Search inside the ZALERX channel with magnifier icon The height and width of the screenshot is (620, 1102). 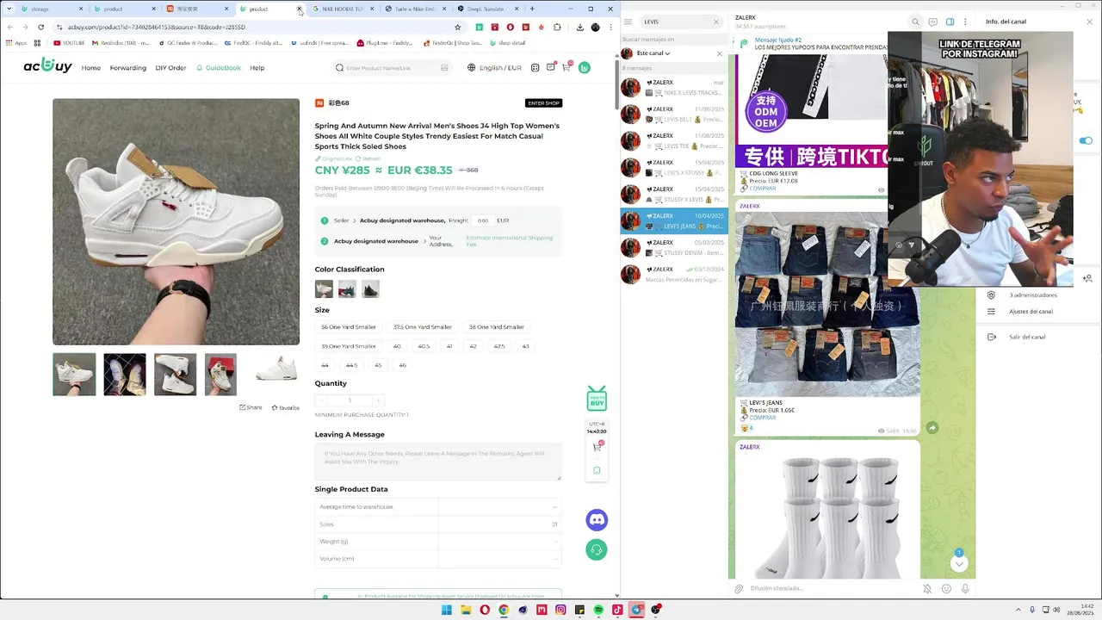pos(916,22)
